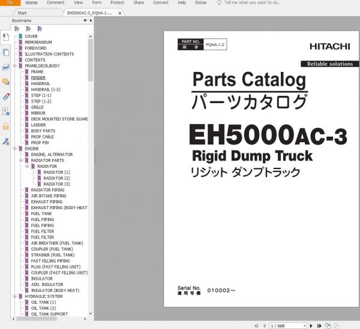
Task: Click bookmarks horizontal scrollbar right arrow
Action: (85, 319)
